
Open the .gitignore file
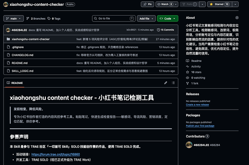(18, 47)
